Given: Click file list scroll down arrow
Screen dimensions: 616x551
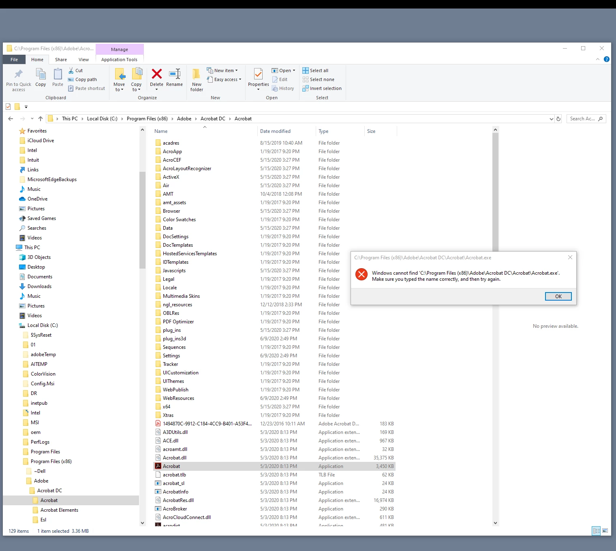Looking at the screenshot, I should coord(495,523).
